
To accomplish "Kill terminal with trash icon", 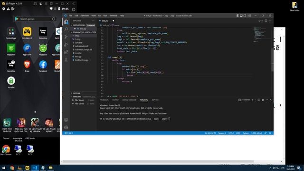I will click(x=263, y=100).
